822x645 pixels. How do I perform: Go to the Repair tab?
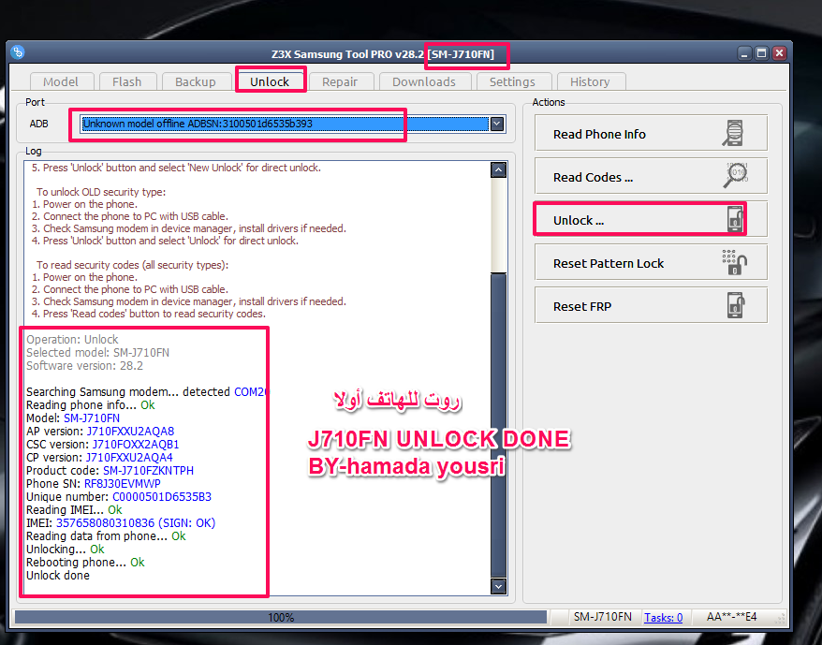(340, 81)
